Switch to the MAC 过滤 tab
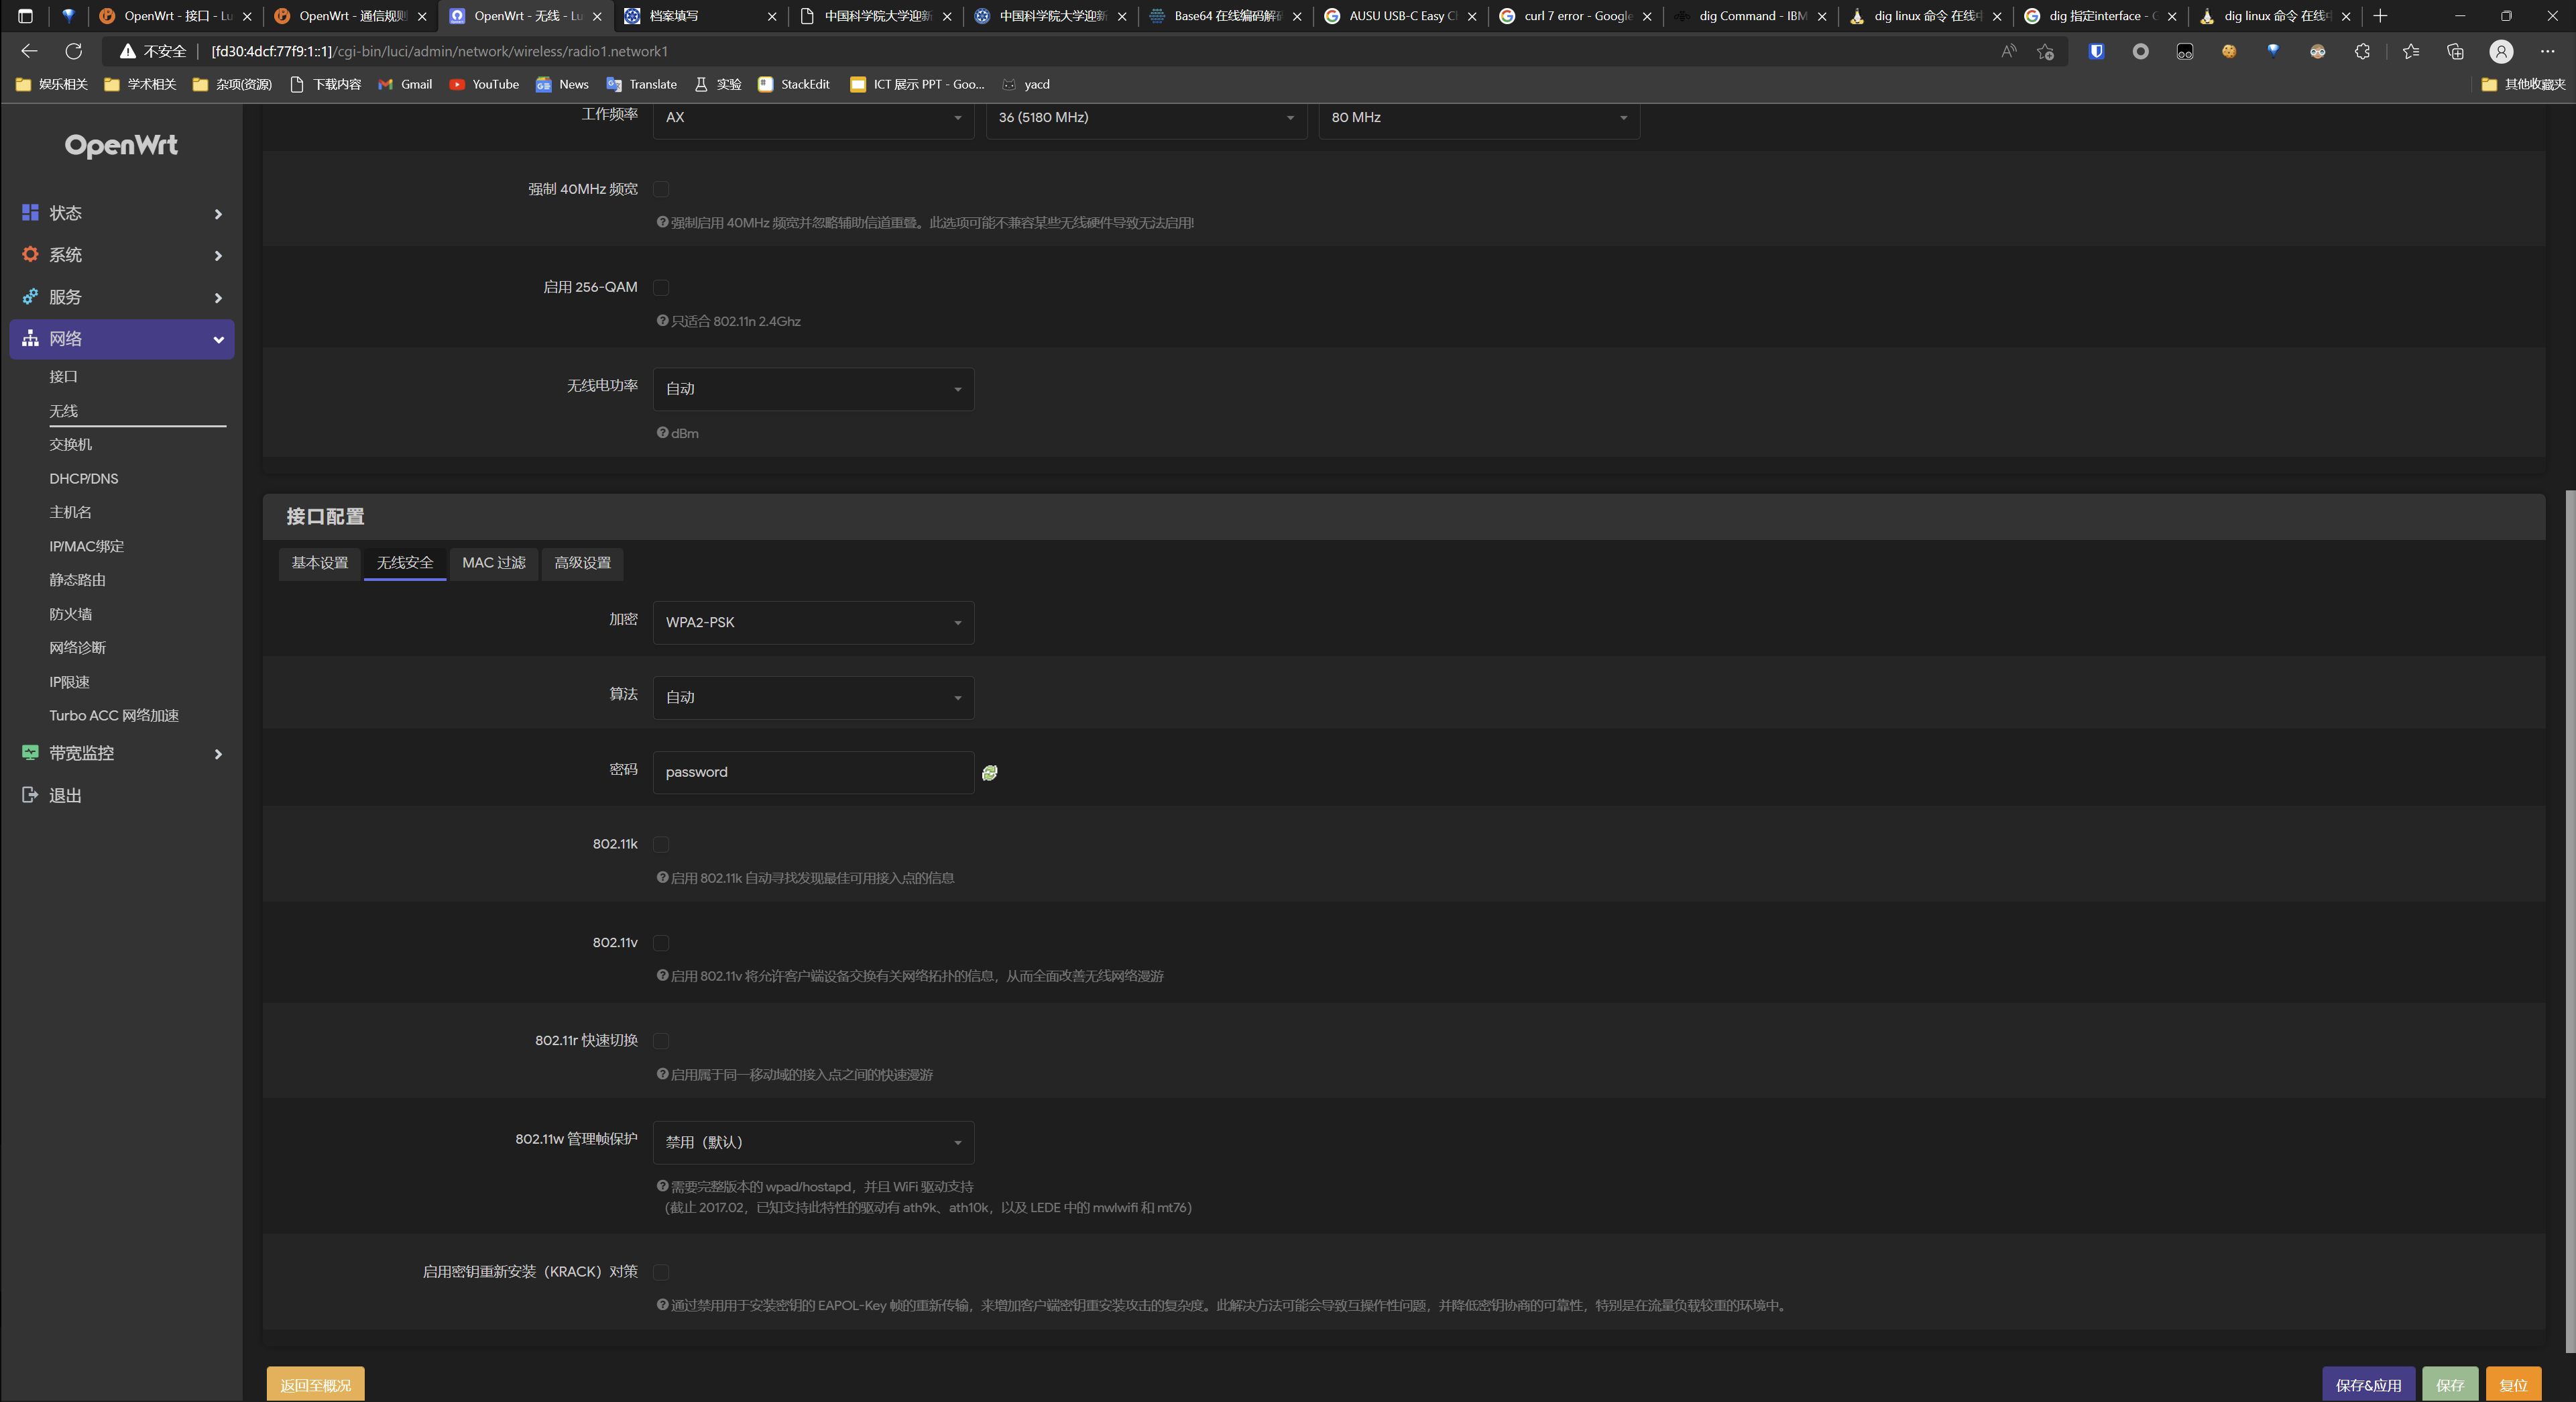Viewport: 2576px width, 1402px height. 493,563
